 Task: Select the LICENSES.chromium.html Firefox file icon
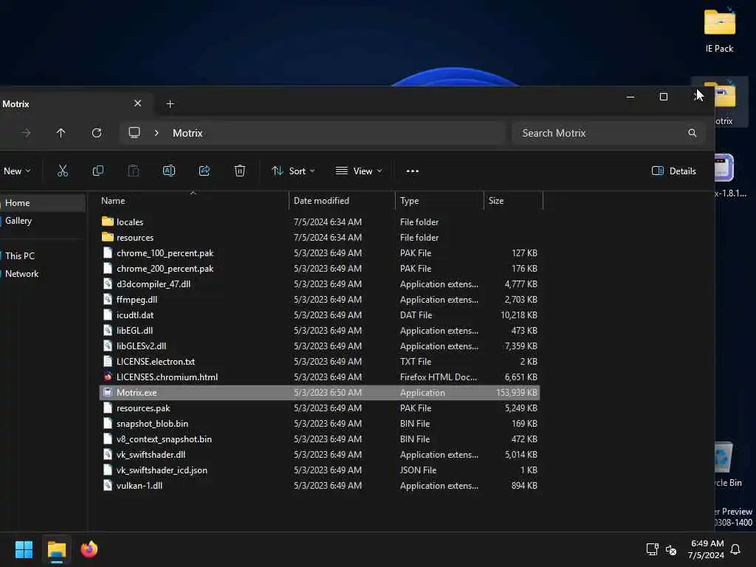pyautogui.click(x=108, y=377)
